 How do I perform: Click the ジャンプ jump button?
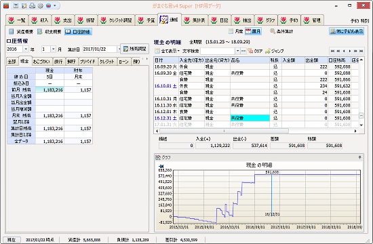[274, 51]
